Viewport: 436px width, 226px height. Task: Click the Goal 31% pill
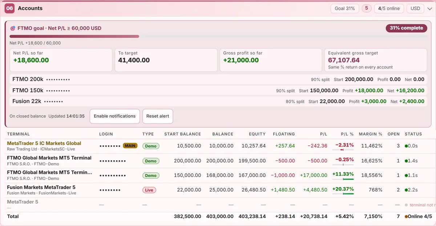click(345, 8)
